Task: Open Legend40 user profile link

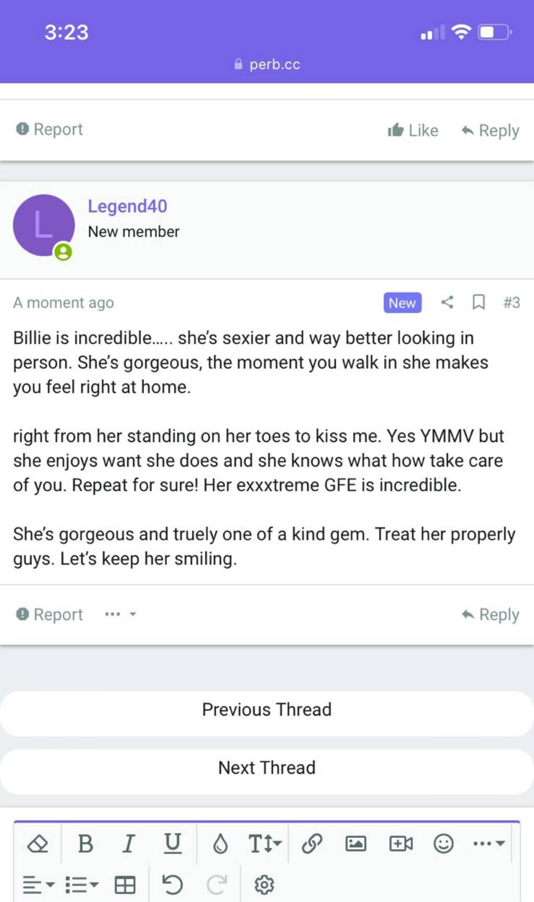Action: 127,206
